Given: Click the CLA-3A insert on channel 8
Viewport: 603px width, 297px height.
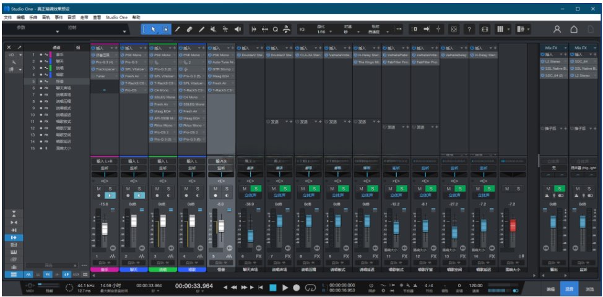Looking at the screenshot, I should (x=308, y=55).
